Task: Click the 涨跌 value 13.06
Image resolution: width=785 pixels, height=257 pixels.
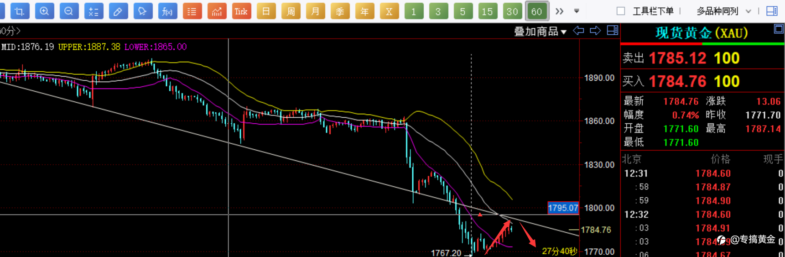Action: pyautogui.click(x=769, y=101)
